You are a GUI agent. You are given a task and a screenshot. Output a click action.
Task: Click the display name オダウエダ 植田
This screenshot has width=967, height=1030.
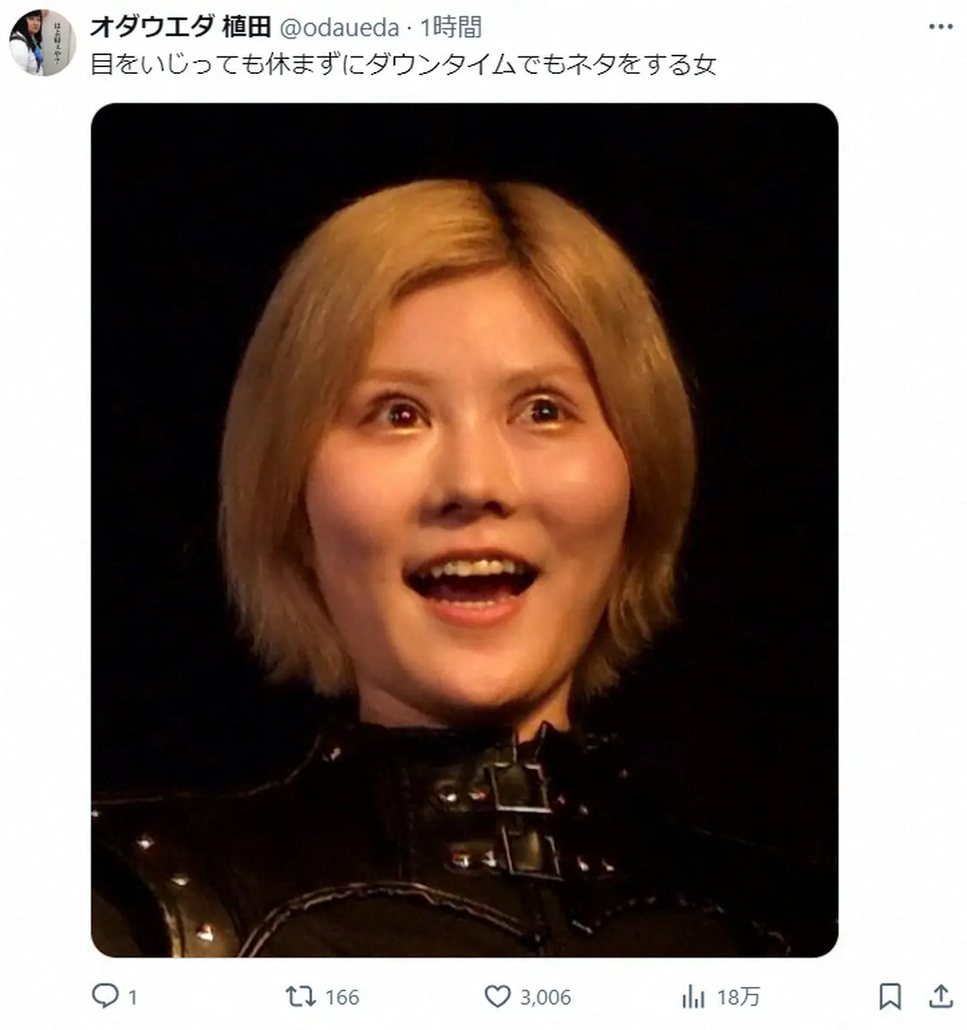(x=180, y=27)
